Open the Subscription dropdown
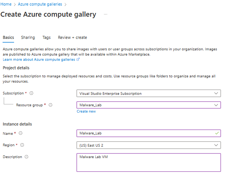This screenshot has height=184, width=229. (148, 93)
